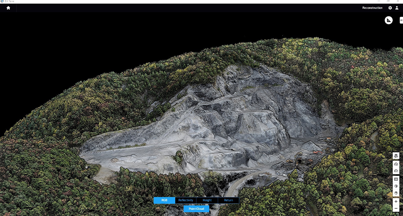The width and height of the screenshot is (403, 216).
Task: Expand the collapsed side panel chevrons
Action: click(401, 20)
